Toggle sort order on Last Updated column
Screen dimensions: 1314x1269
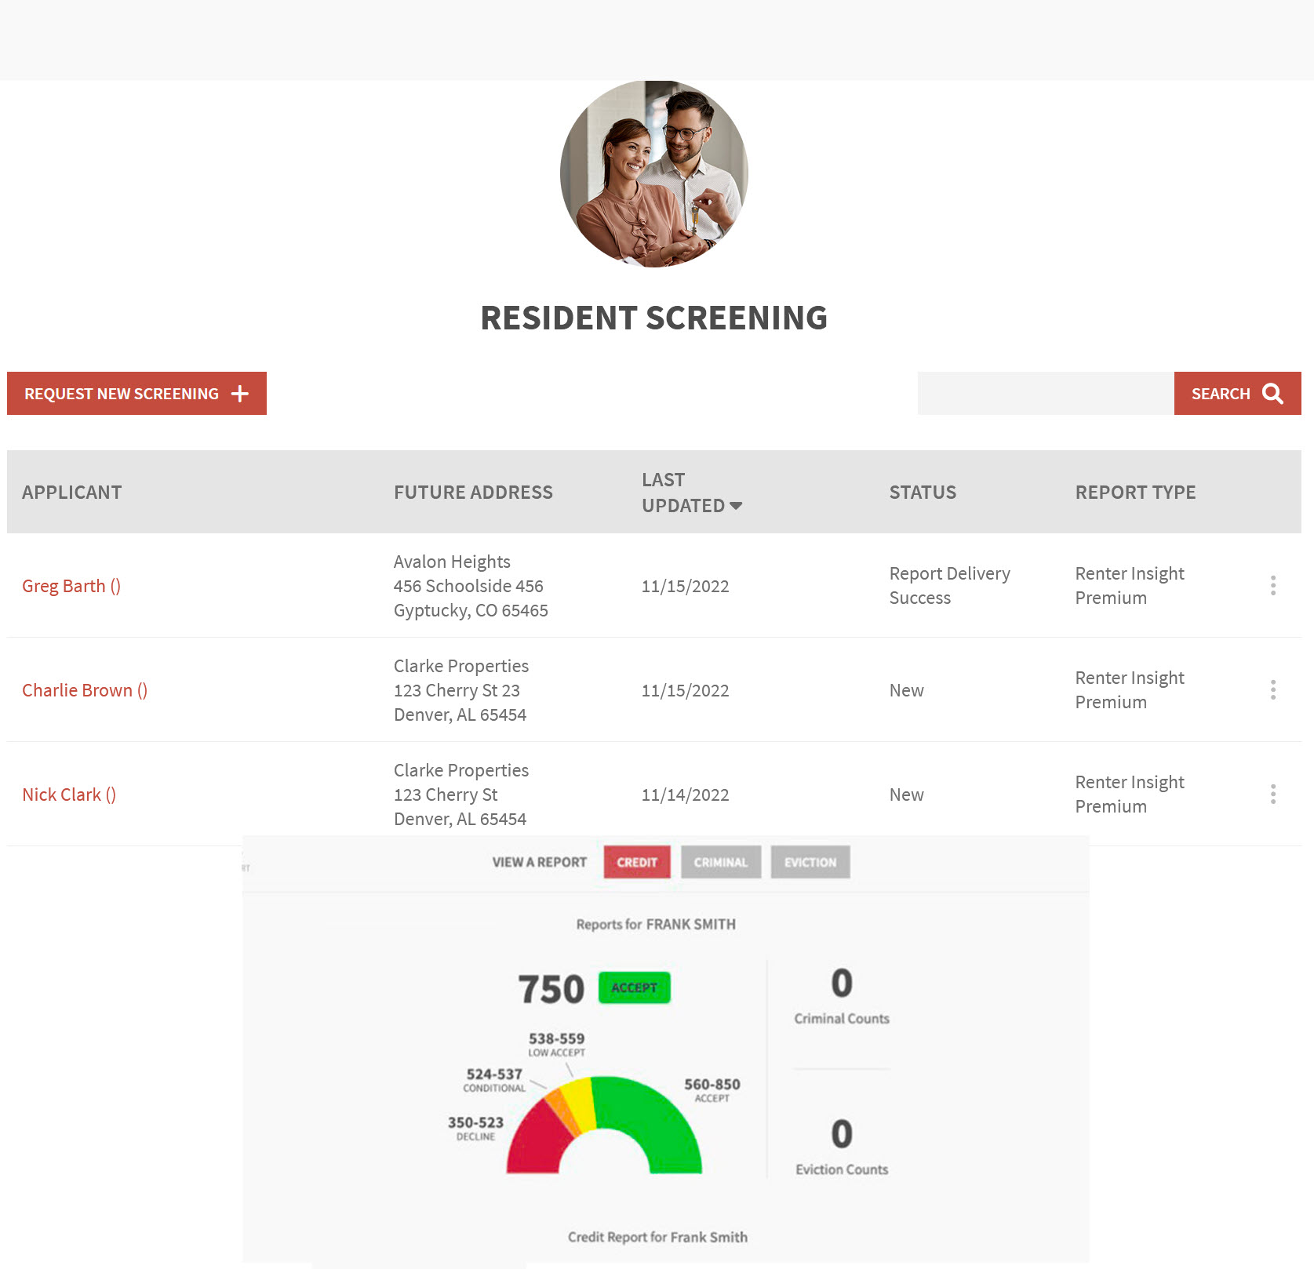[736, 505]
